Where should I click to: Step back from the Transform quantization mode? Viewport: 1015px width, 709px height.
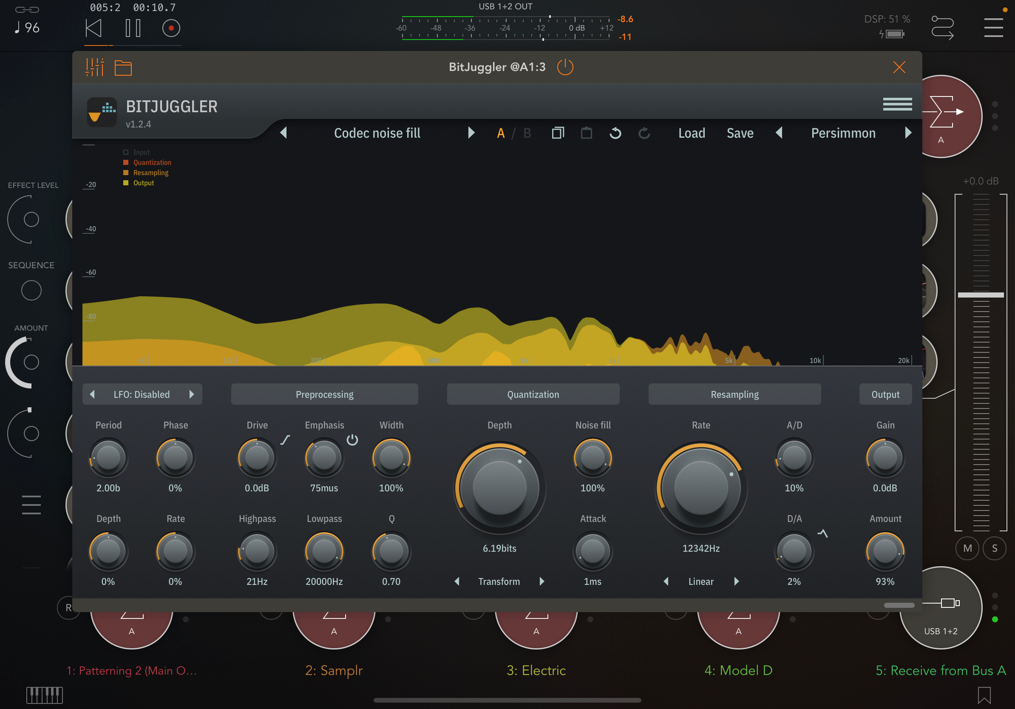click(x=457, y=581)
